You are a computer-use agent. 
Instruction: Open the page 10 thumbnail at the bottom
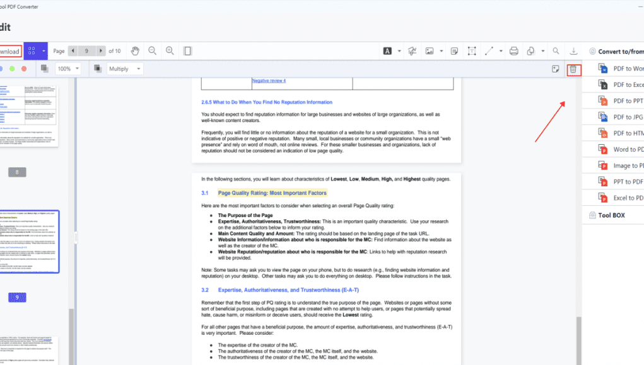(x=29, y=351)
